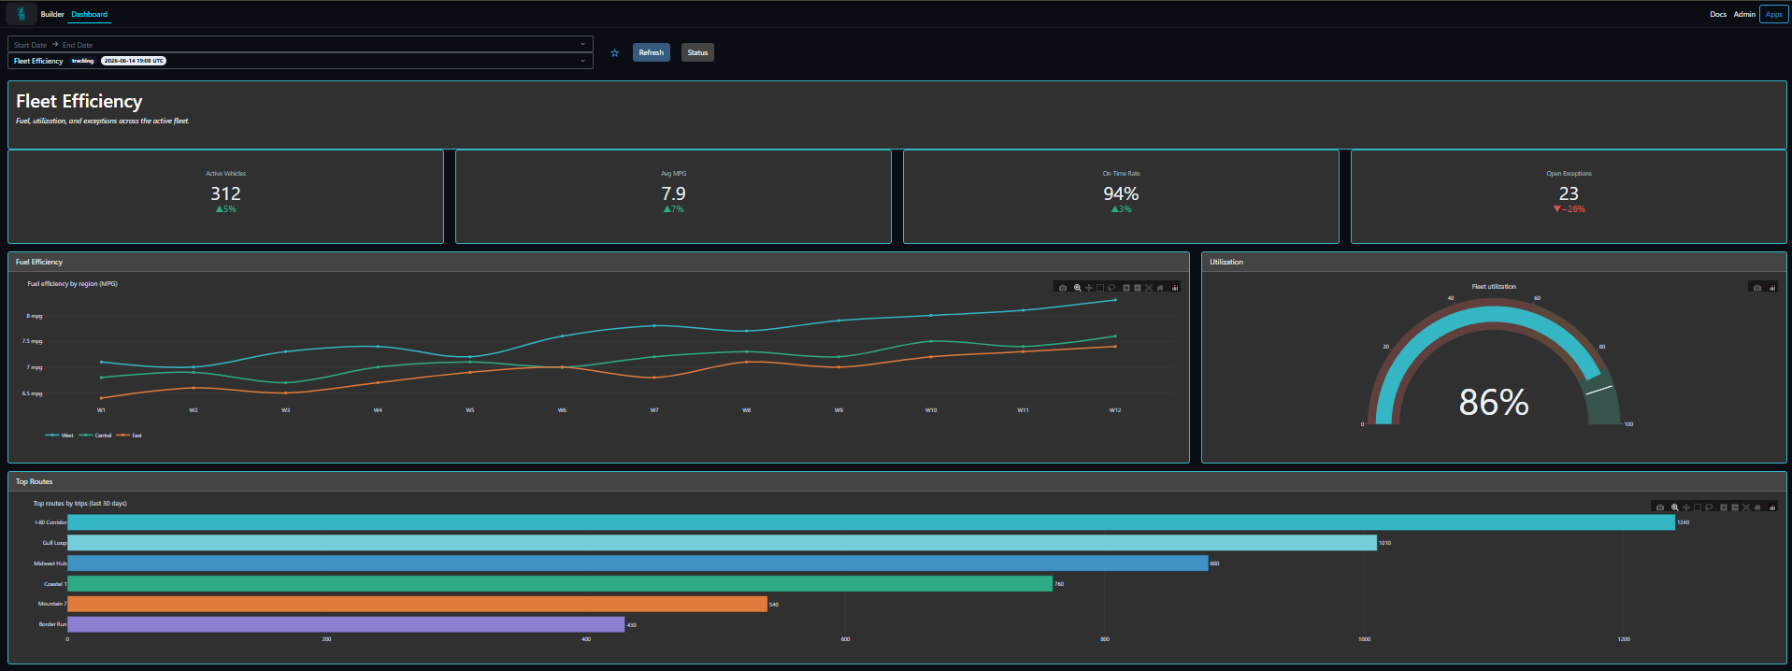
Task: Select Zoom tool in Fuel Efficiency chart toolbar
Action: 1078,288
